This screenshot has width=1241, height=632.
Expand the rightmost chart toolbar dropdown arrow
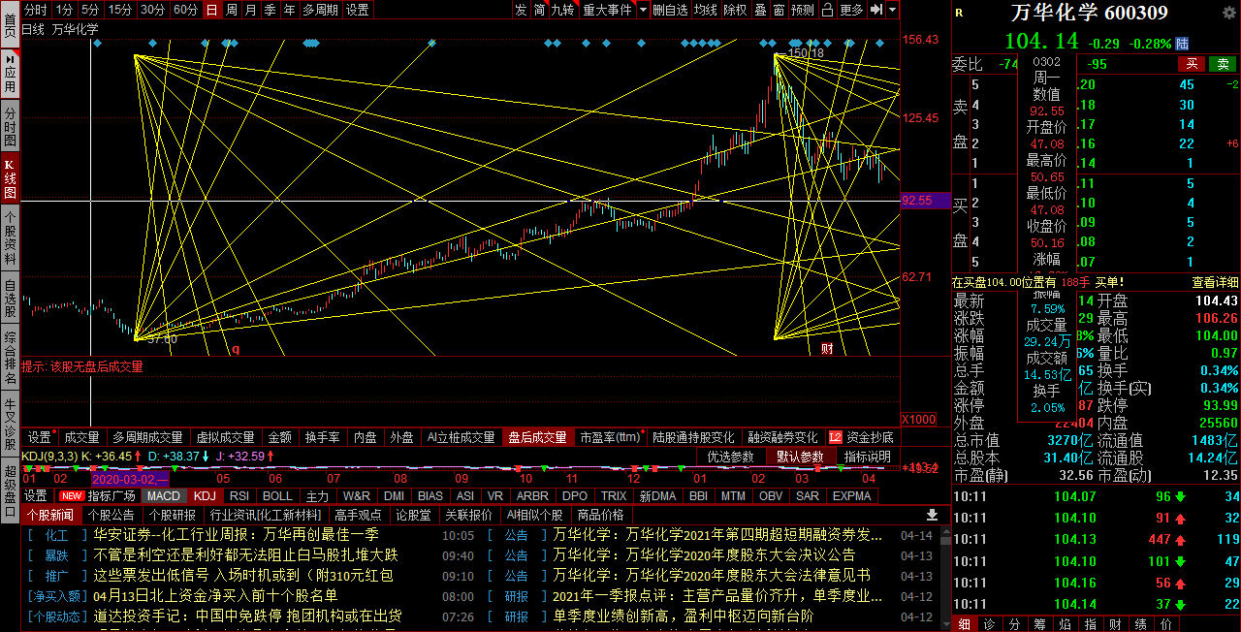tap(892, 10)
